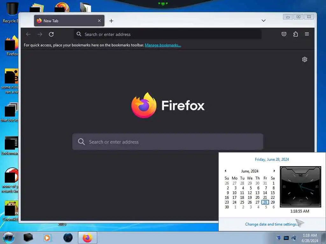The image size is (326, 244).
Task: Open the Windows Start orb
Action: (8, 238)
